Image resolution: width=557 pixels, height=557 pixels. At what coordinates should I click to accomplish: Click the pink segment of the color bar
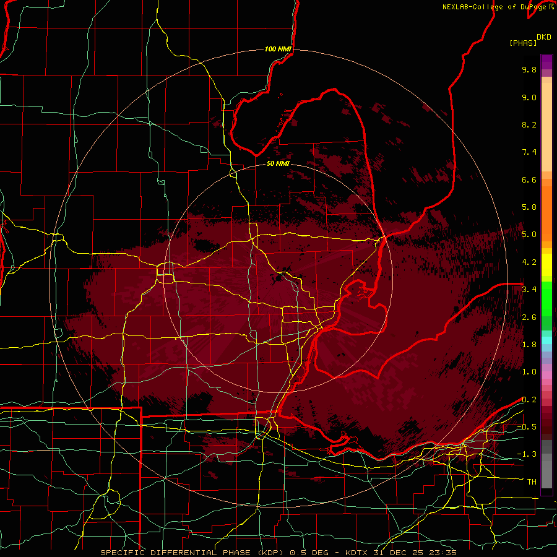pyautogui.click(x=546, y=375)
